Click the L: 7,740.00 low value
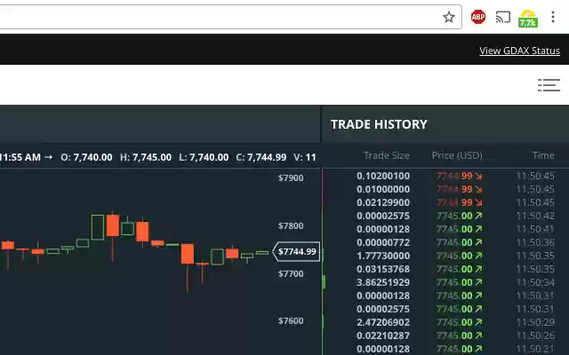This screenshot has width=569, height=355. point(204,158)
